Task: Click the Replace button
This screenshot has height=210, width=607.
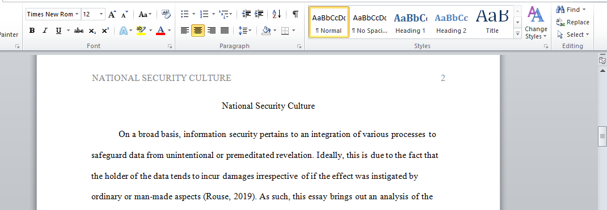Action: (572, 22)
